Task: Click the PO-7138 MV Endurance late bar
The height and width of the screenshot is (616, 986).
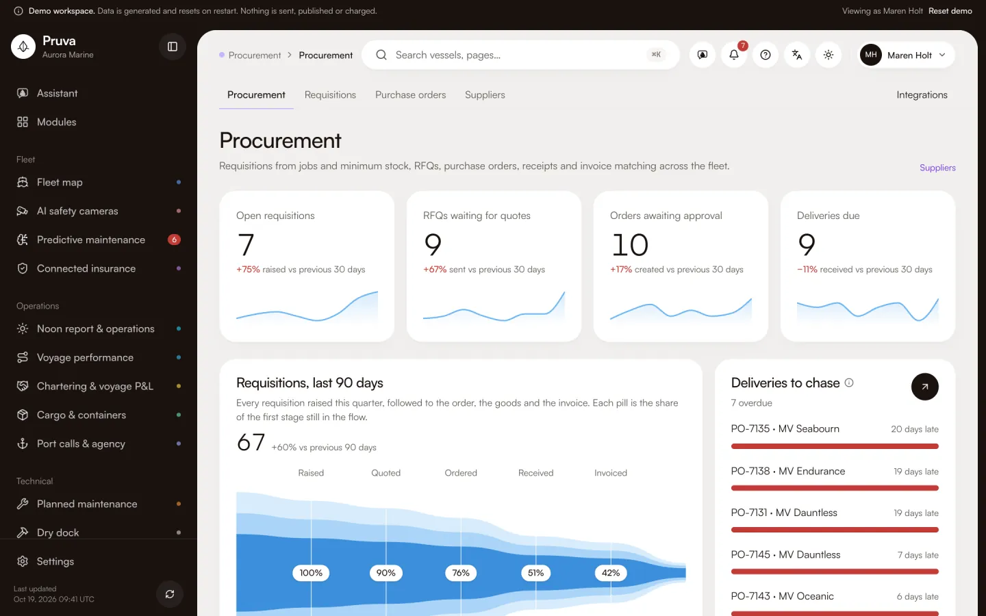Action: [835, 488]
